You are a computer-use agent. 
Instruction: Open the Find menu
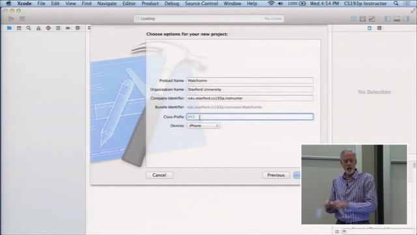point(87,3)
